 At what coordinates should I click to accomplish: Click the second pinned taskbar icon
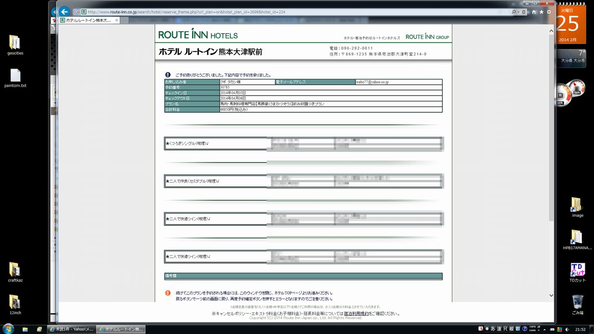39,330
